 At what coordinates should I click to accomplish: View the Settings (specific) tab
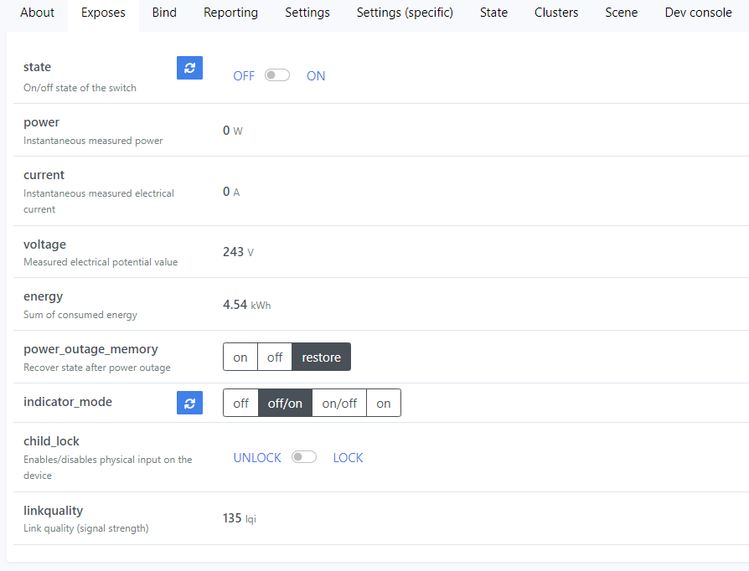405,13
